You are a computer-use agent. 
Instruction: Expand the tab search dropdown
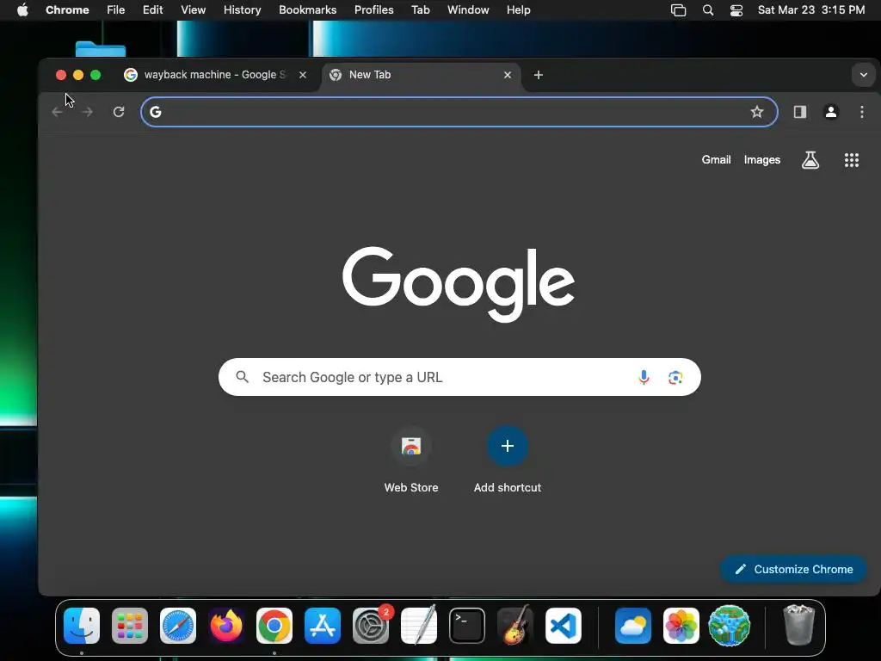pos(863,75)
